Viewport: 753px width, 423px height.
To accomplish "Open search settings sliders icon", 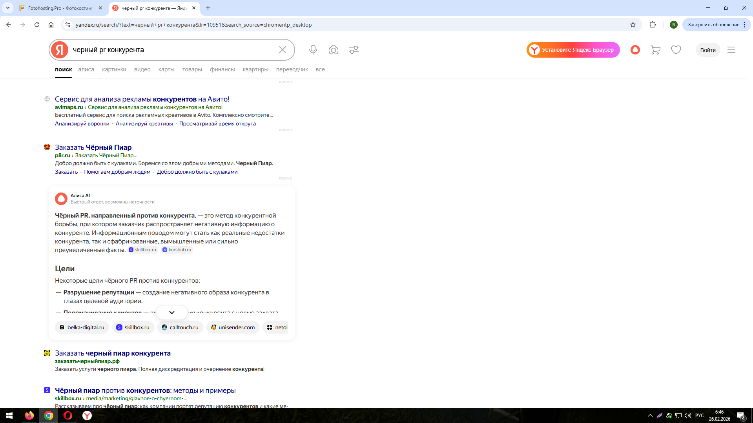I will click(x=354, y=50).
